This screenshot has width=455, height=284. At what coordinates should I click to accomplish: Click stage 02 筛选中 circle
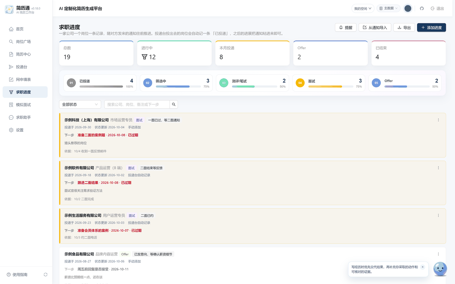tap(148, 83)
